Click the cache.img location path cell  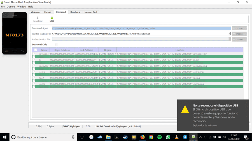point(180,84)
